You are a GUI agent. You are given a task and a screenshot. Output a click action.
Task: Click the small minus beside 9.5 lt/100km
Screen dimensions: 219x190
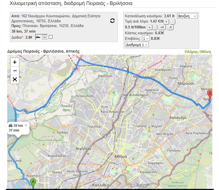(155, 27)
